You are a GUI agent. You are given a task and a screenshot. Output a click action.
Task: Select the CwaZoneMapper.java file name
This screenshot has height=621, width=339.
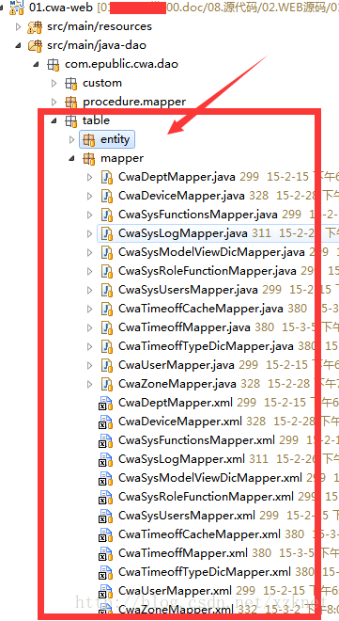[177, 384]
